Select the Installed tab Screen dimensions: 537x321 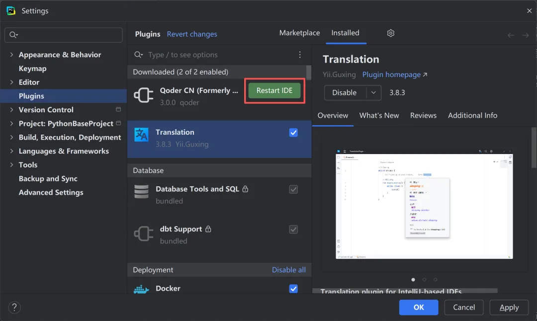(x=345, y=33)
